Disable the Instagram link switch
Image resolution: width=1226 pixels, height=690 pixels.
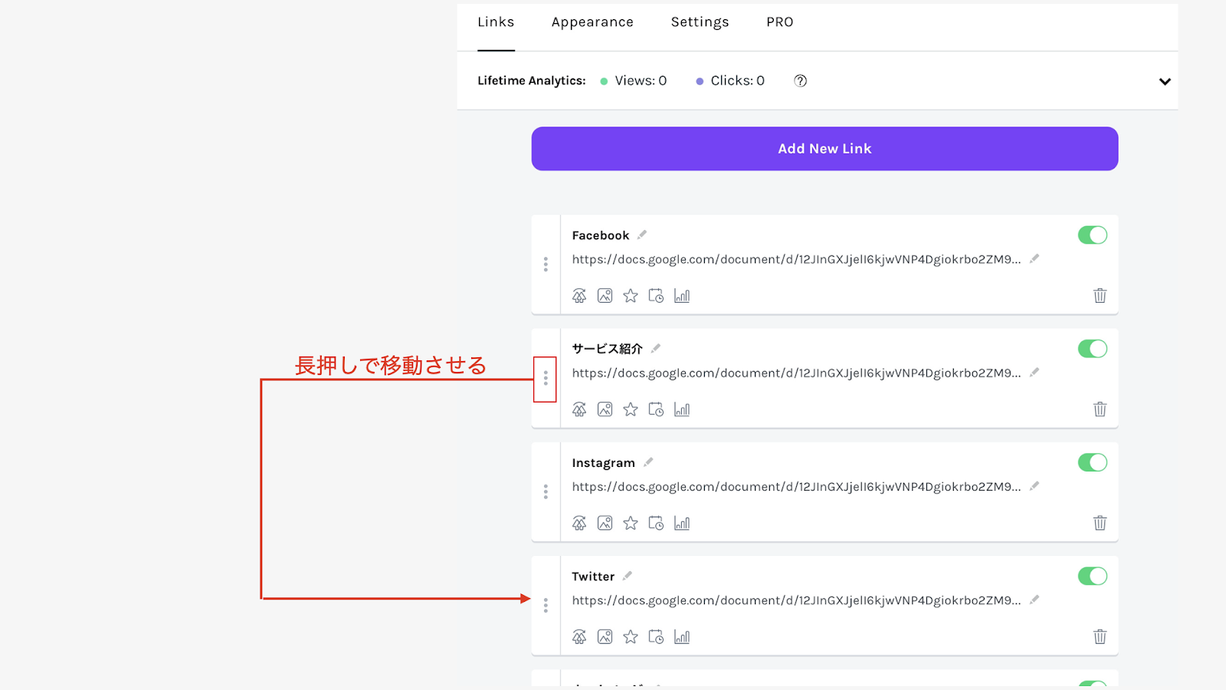tap(1092, 462)
